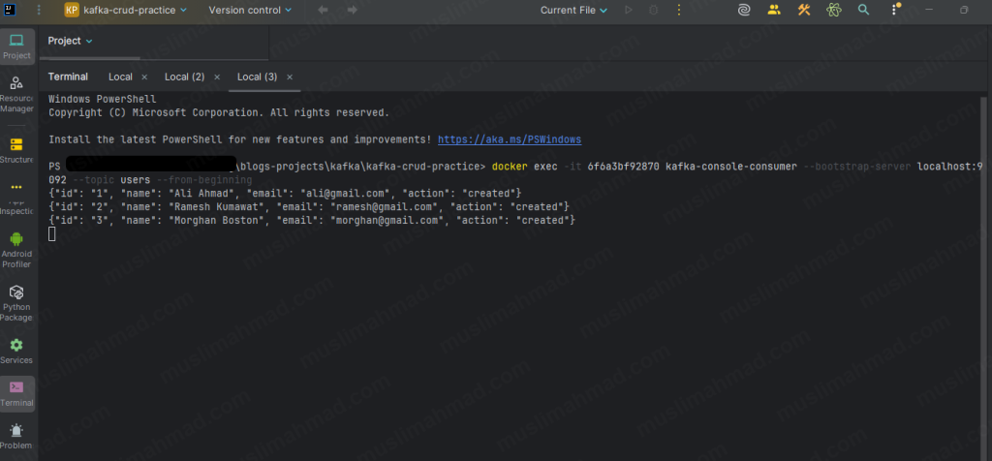This screenshot has width=992, height=461.
Task: Select the Local (3) terminal tab
Action: [x=257, y=77]
